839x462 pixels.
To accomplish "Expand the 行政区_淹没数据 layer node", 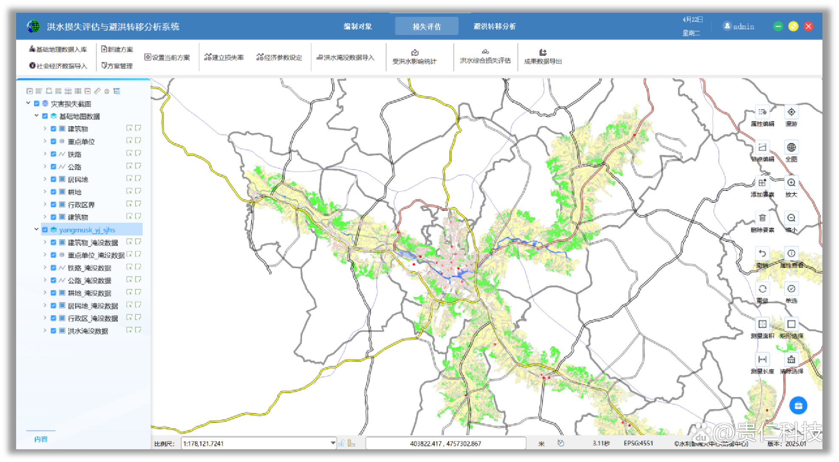I will point(45,318).
